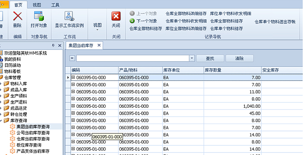303x155 pixels.
Task: Select the 库存查询 folder
Action: pyautogui.click(x=19, y=121)
